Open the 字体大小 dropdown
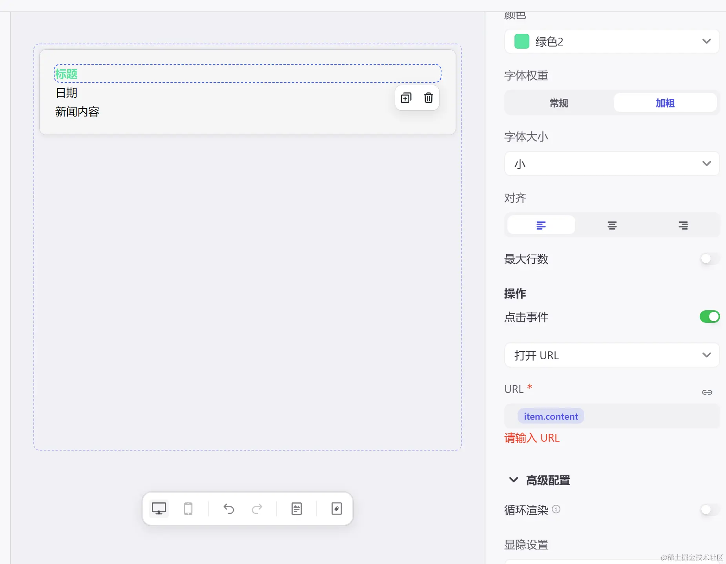The width and height of the screenshot is (726, 564). [611, 164]
